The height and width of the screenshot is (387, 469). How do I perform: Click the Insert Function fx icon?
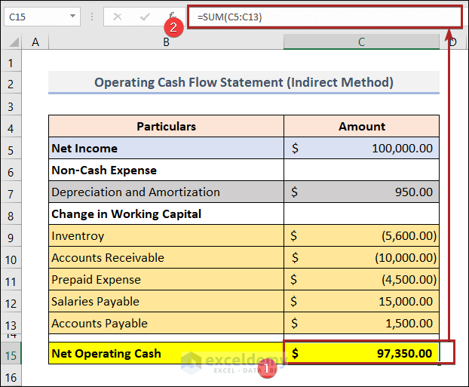pos(171,16)
